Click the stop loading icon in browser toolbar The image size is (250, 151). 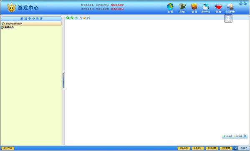81,18
